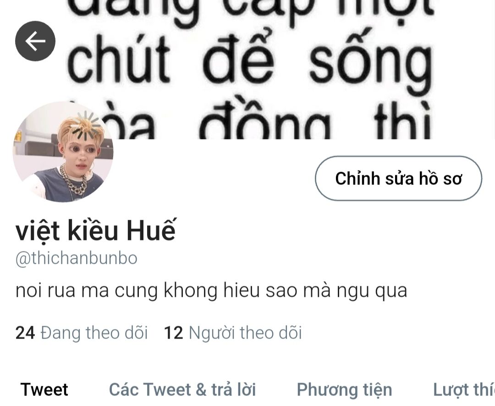Go back using the arrow icon
This screenshot has height=406, width=495.
click(x=35, y=41)
